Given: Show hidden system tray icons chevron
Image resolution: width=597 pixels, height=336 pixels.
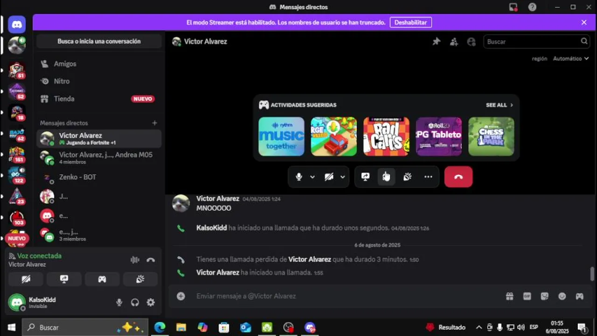Looking at the screenshot, I should coord(479,328).
